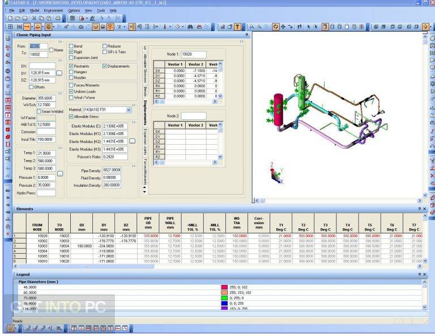Viewport: 435px width, 336px height.
Task: Tick the Seam Welded checkbox
Action: (x=39, y=111)
